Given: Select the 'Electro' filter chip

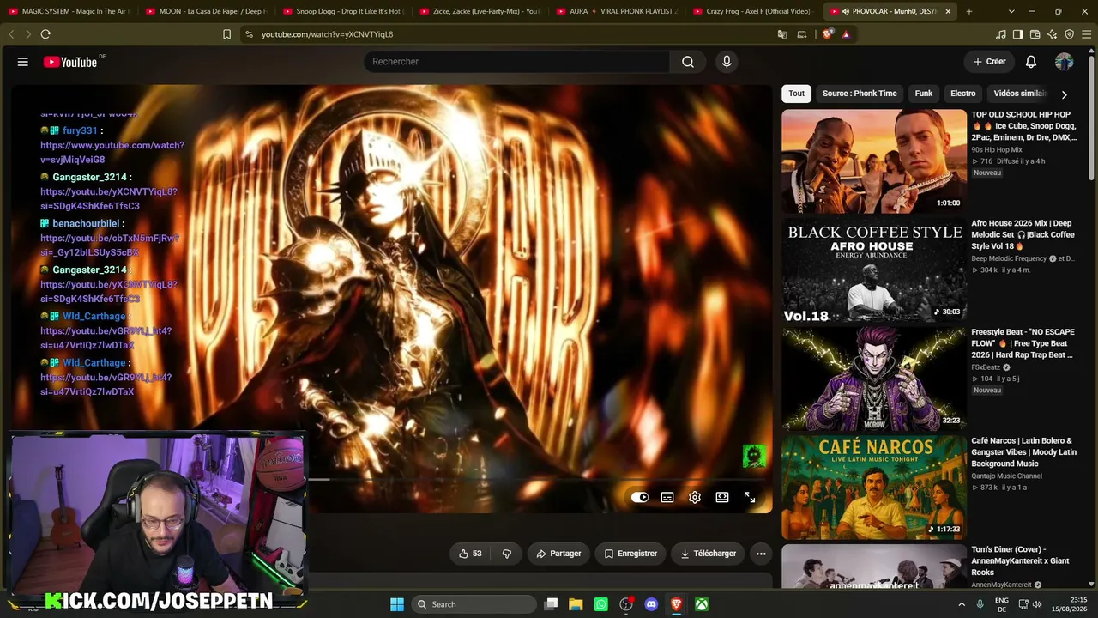Looking at the screenshot, I should (963, 94).
